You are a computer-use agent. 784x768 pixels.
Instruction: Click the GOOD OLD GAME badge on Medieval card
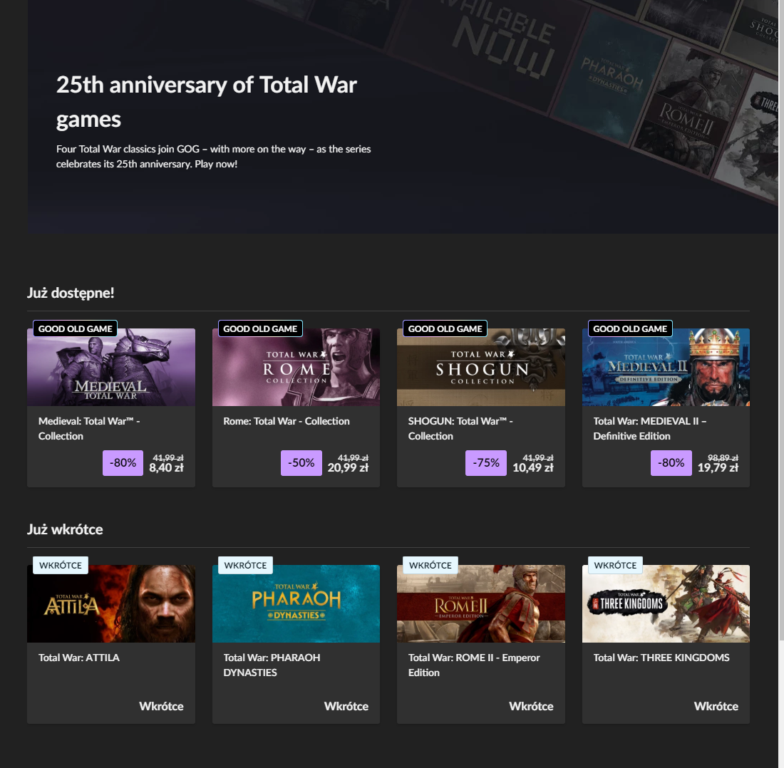(x=76, y=328)
